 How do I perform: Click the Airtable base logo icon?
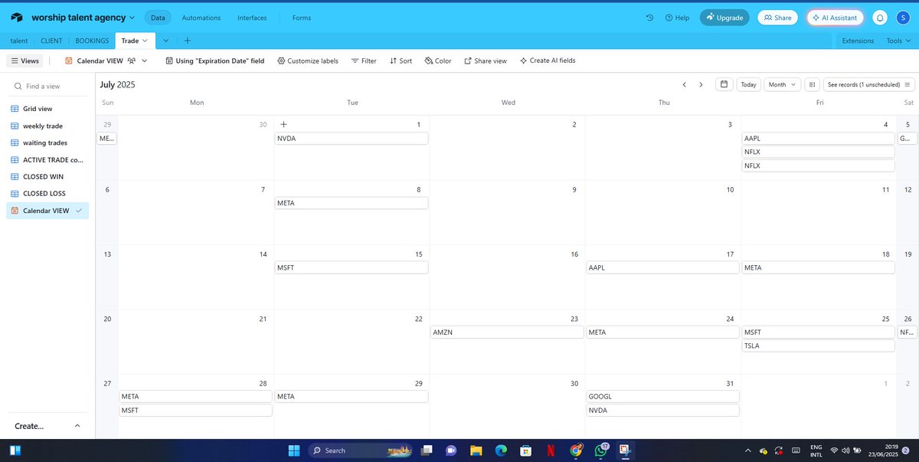pos(17,18)
